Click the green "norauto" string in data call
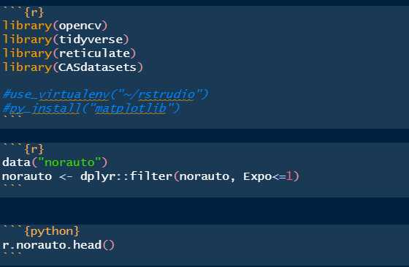The height and width of the screenshot is (267, 409). coord(69,162)
